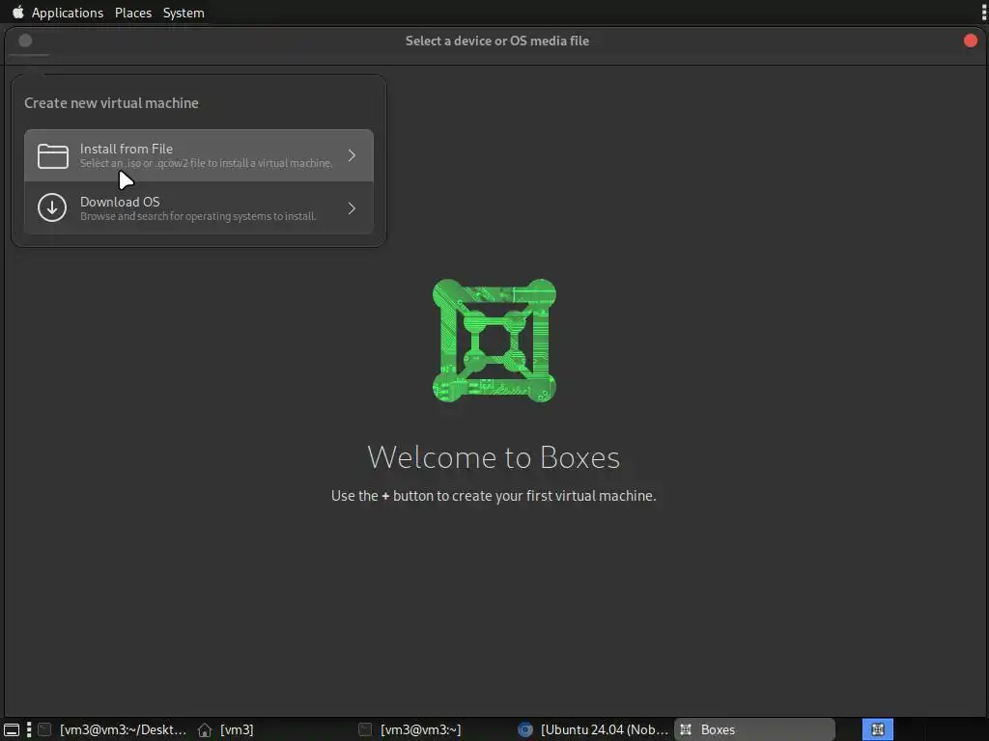
Task: Click the blue Boxes workspace icon in tray
Action: 877,729
